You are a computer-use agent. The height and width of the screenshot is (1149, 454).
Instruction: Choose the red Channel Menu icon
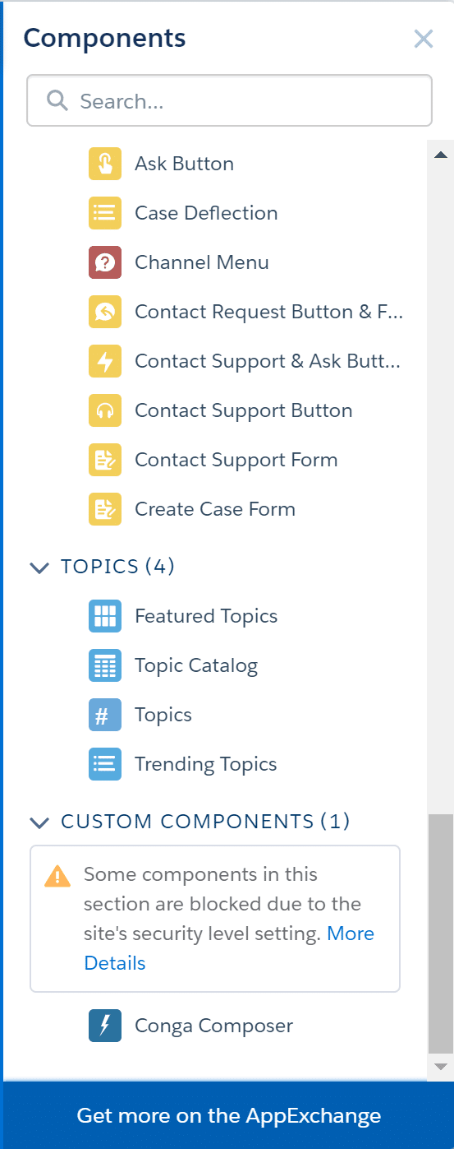tap(105, 262)
